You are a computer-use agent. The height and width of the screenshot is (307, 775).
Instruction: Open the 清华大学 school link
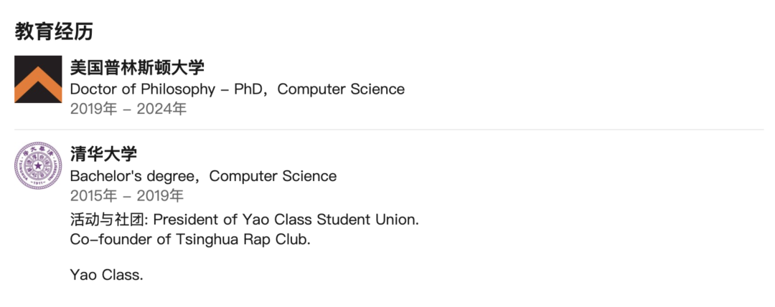click(103, 154)
